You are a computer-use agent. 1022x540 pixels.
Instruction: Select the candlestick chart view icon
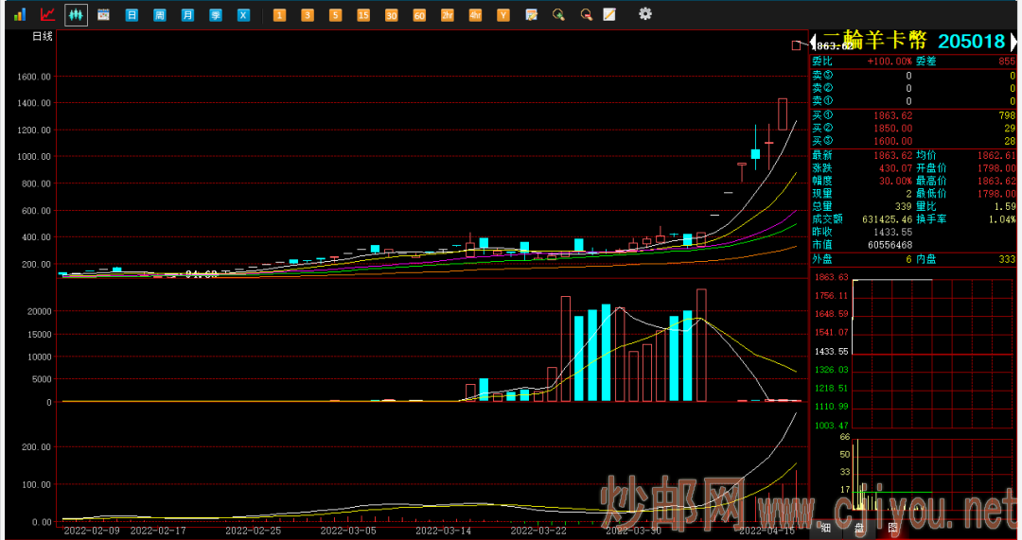[x=76, y=14]
